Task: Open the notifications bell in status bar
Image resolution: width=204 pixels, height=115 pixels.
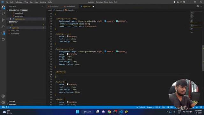Action: [x=201, y=107]
